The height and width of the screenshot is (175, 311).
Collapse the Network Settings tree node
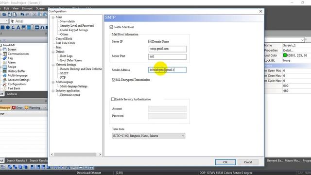click(53, 65)
